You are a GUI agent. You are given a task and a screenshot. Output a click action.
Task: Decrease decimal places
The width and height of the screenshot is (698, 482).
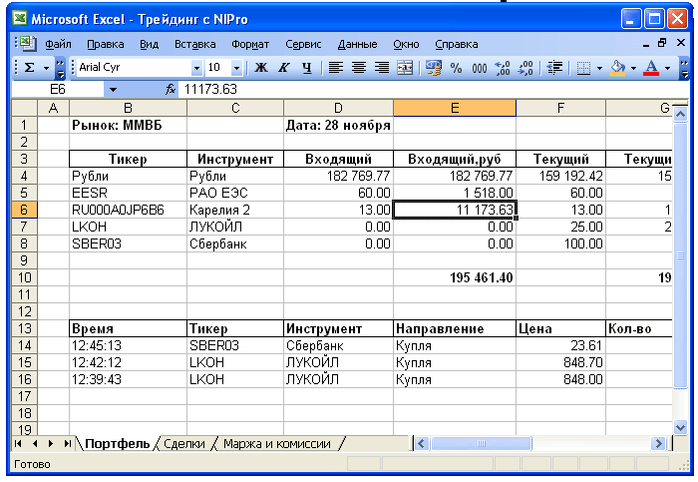click(525, 68)
